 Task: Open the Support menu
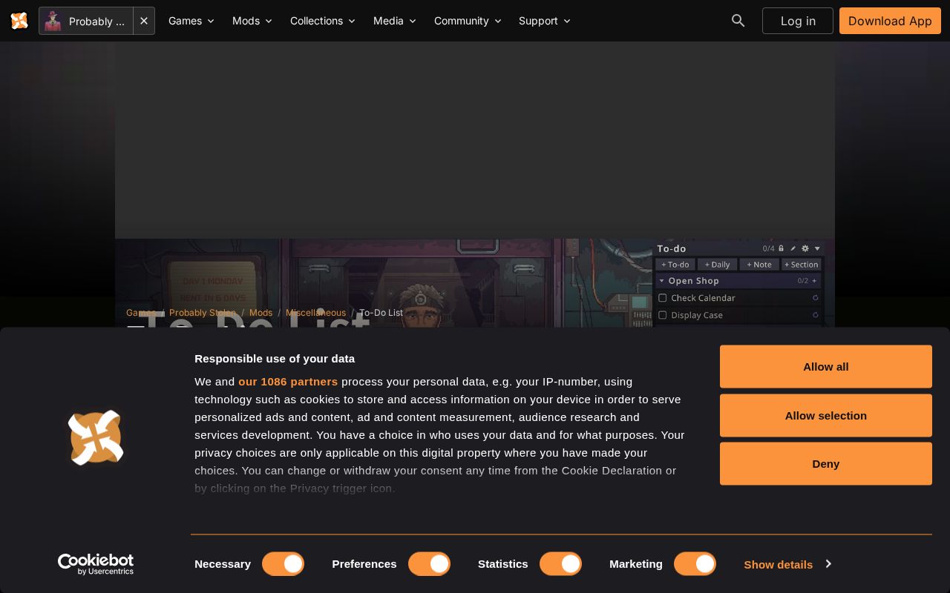coord(545,21)
